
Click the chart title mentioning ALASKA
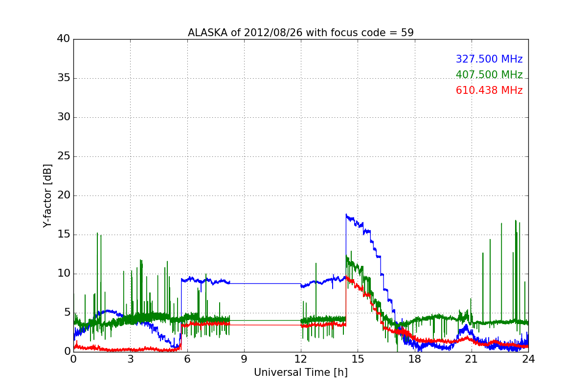[301, 33]
